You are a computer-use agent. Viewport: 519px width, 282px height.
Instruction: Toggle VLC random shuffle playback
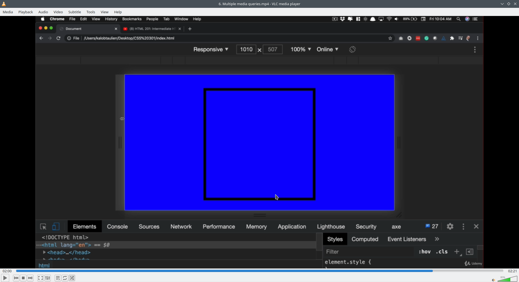72,278
